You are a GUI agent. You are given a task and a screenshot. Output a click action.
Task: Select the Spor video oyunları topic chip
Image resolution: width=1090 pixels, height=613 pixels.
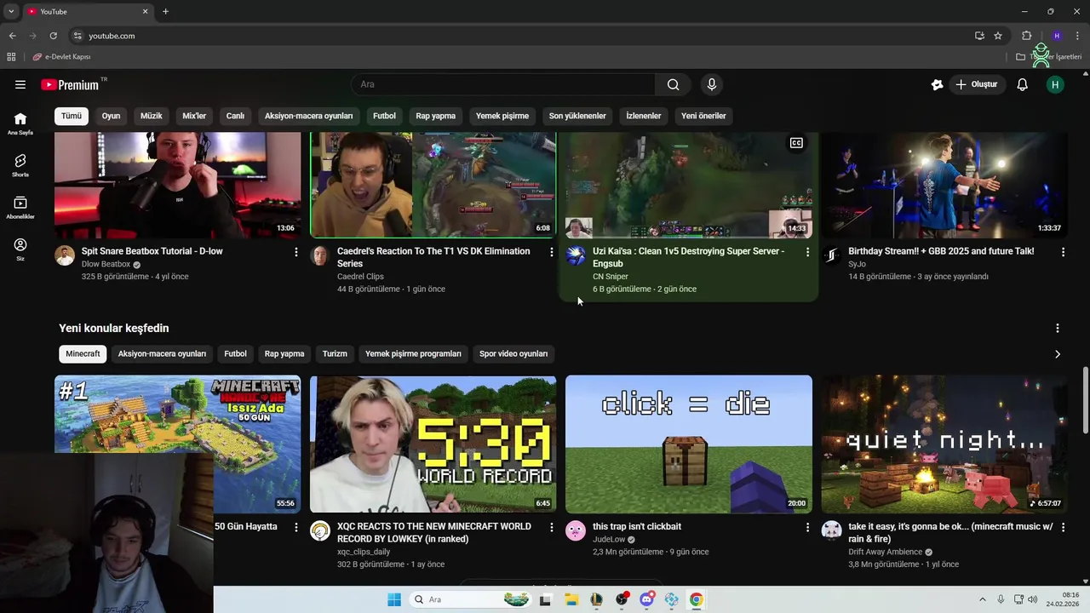point(513,354)
